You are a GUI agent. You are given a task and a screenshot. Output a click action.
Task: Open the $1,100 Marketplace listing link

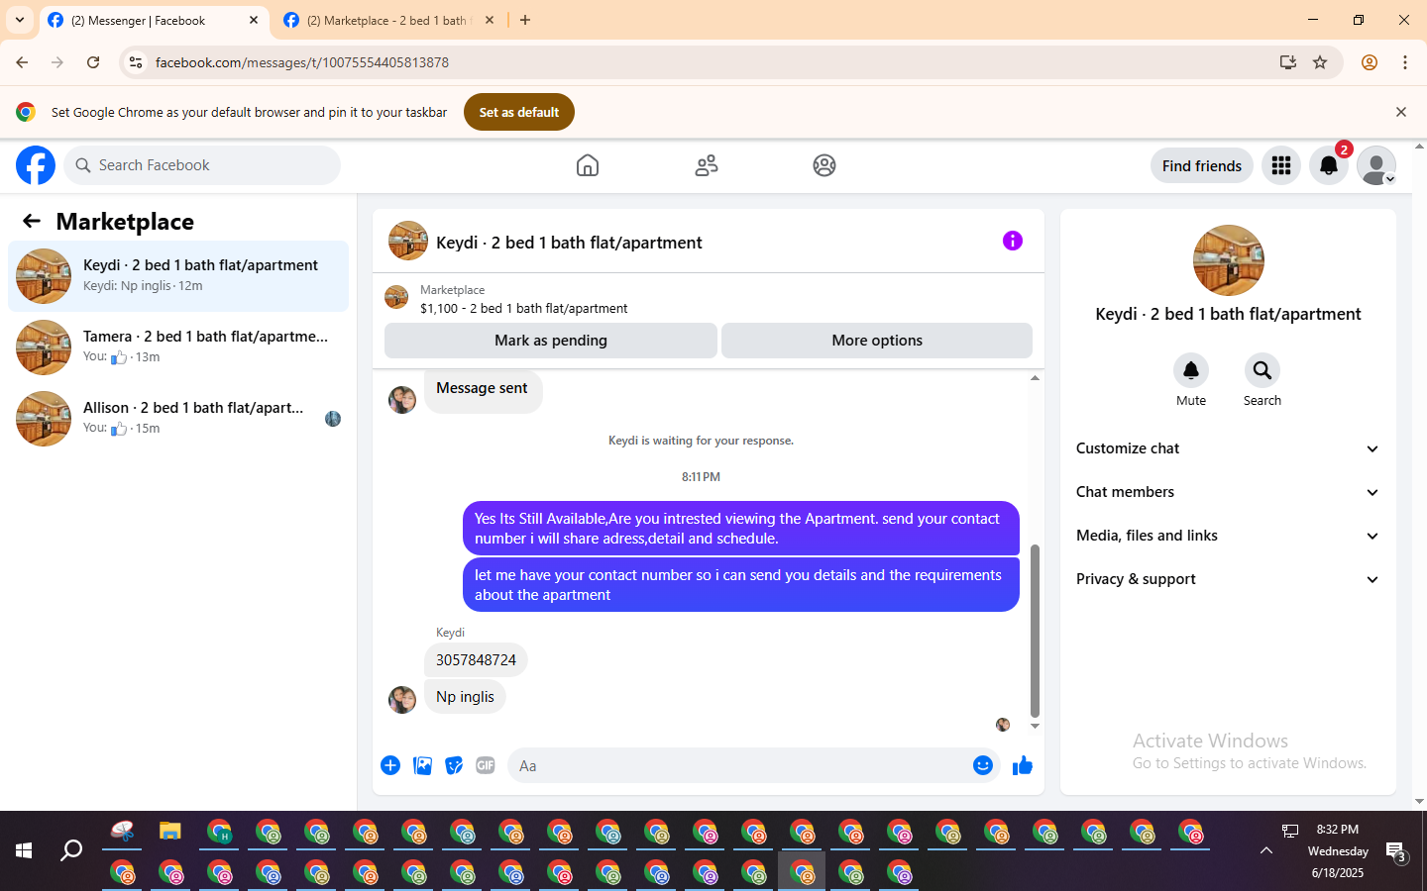pyautogui.click(x=523, y=308)
